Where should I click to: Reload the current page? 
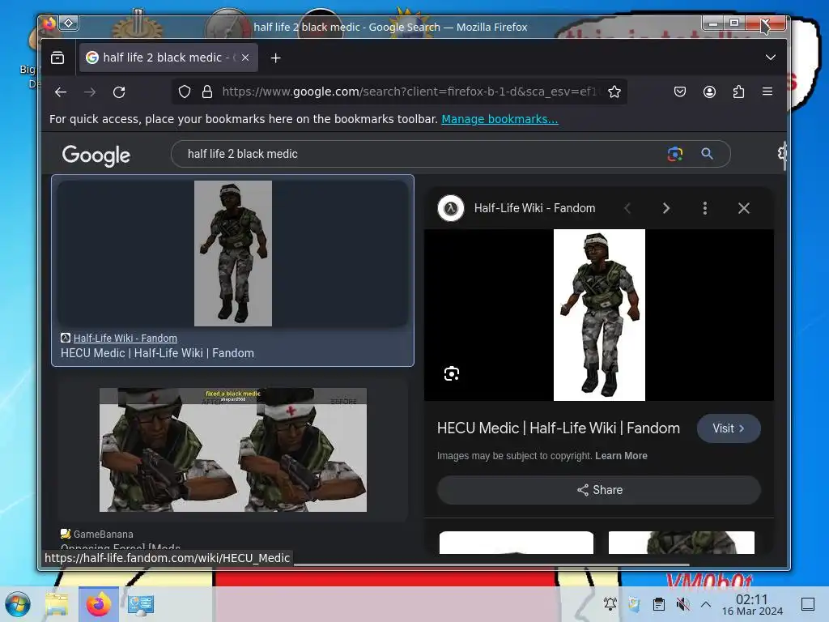point(119,92)
